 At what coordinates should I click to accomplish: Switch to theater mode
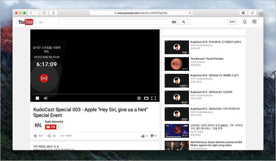(146, 98)
